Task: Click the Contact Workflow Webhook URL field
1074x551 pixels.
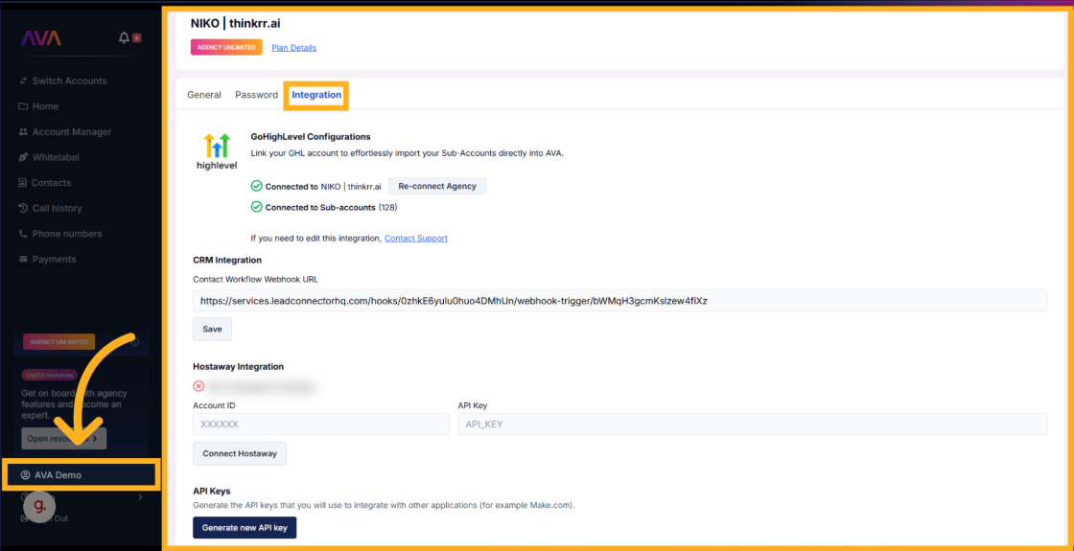Action: pos(619,301)
